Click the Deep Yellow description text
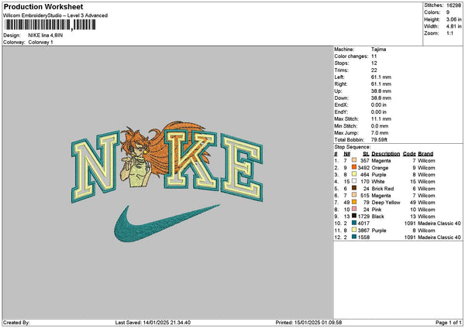The height and width of the screenshot is (328, 465). coord(386,203)
